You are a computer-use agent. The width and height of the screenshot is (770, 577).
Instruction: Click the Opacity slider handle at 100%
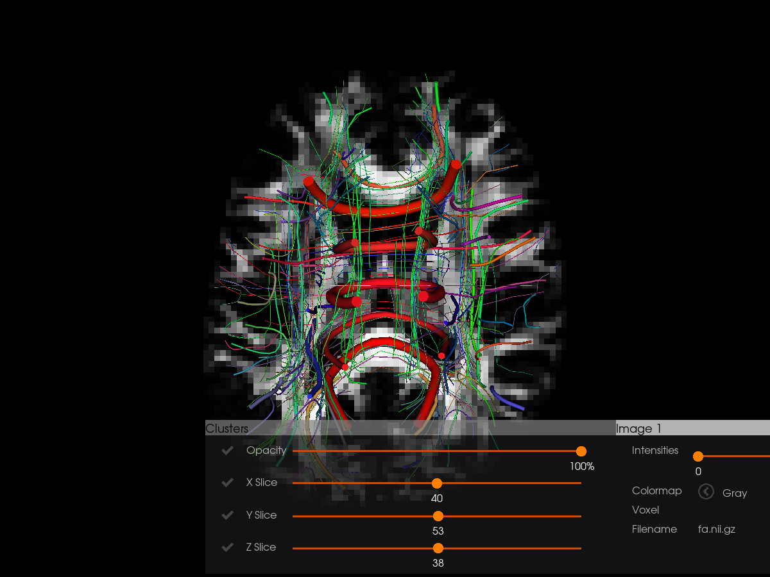click(x=581, y=451)
